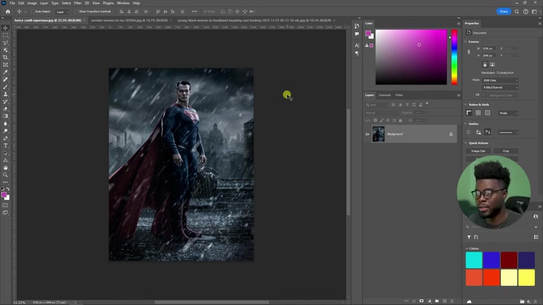Screen dimensions: 543x305
Task: Enable Show Transform Controls checkbox
Action: point(76,11)
